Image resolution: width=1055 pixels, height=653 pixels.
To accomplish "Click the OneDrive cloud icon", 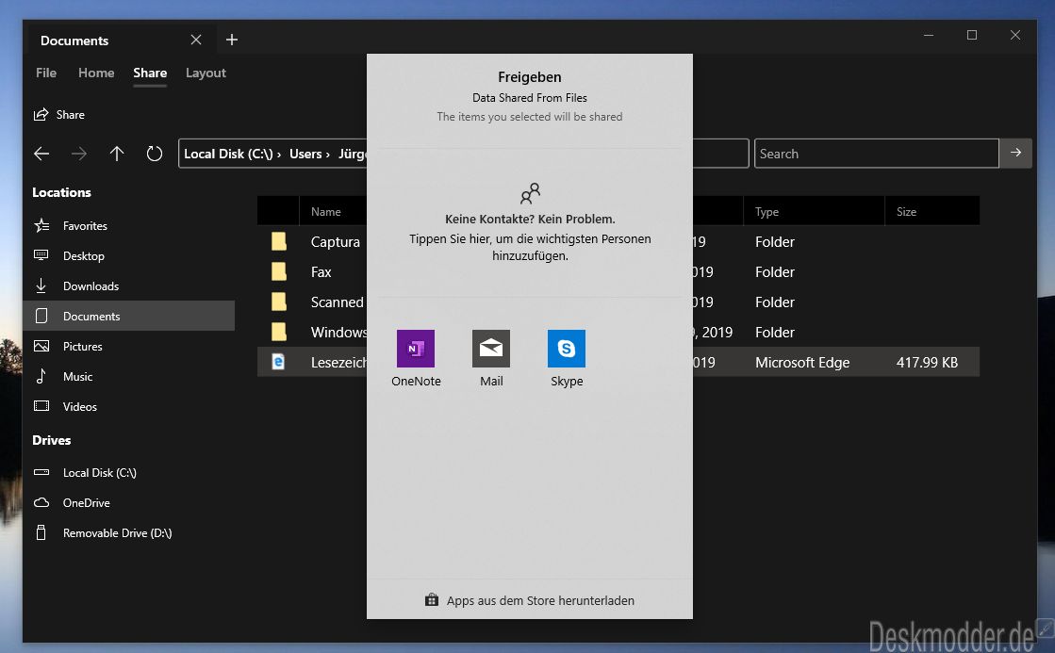I will tap(41, 502).
